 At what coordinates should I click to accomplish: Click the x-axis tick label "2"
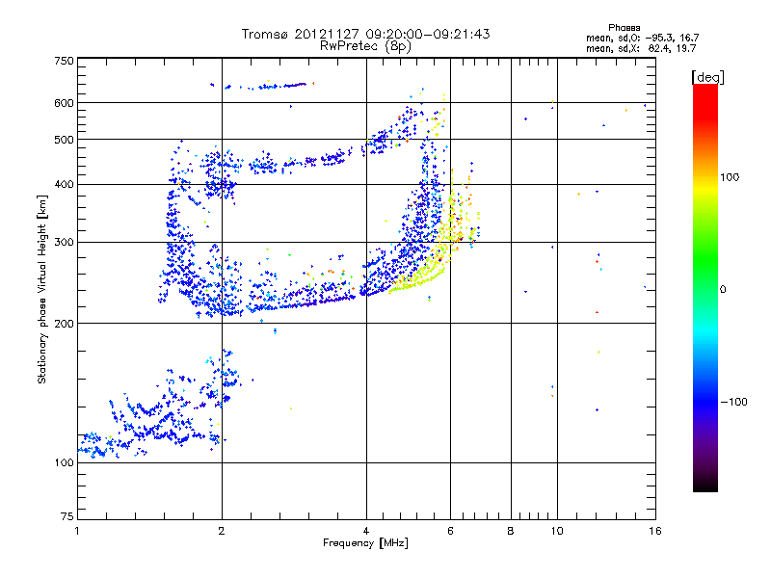tap(222, 531)
